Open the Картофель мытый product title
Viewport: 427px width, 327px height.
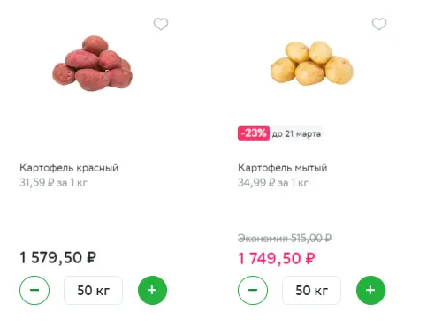(x=283, y=168)
